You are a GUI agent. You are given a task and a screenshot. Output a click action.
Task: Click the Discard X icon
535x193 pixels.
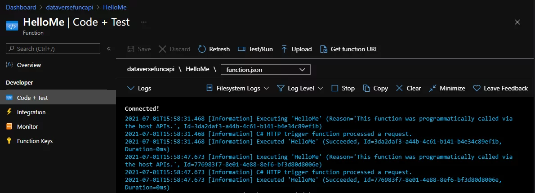162,49
